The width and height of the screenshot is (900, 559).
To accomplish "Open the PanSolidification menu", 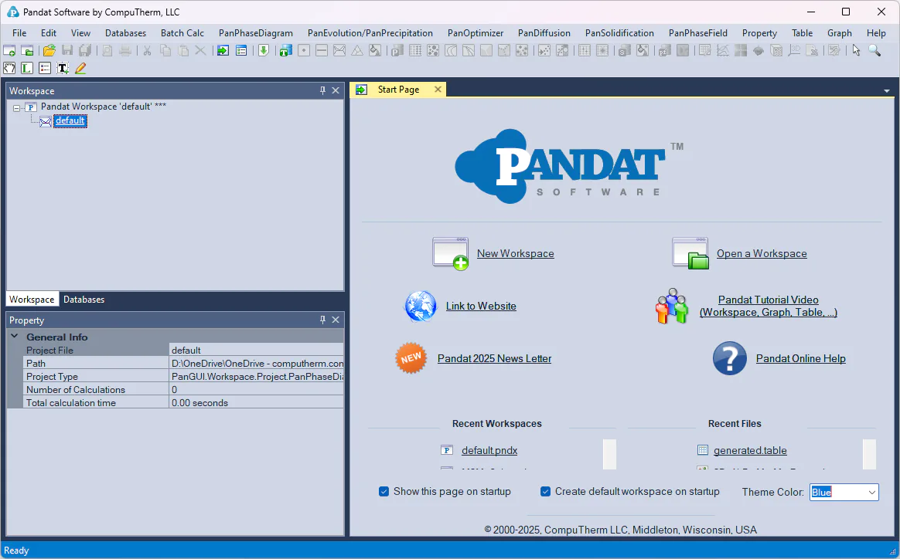I will pyautogui.click(x=619, y=32).
